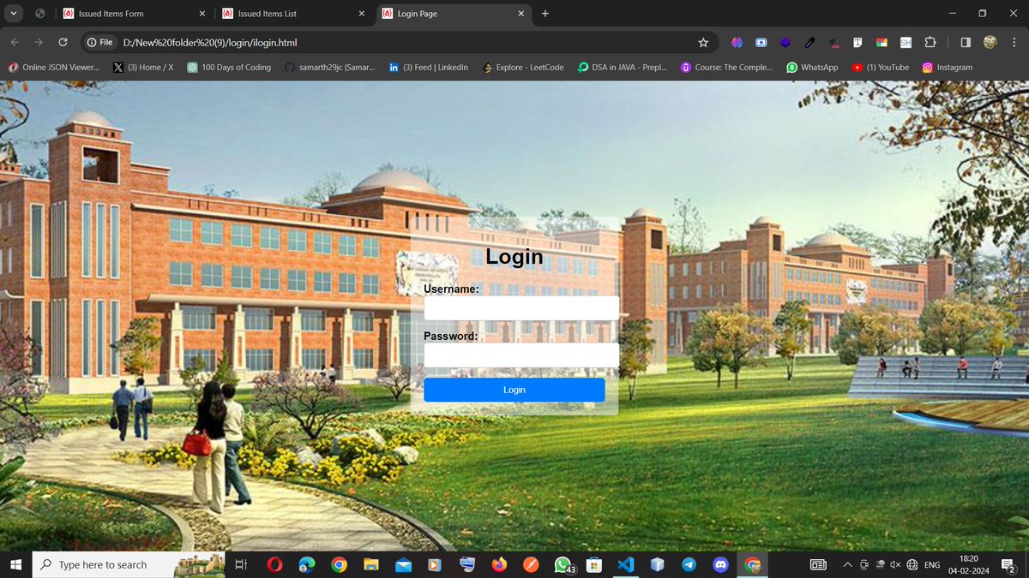Open DSA in JAVA bookmark

(x=623, y=67)
